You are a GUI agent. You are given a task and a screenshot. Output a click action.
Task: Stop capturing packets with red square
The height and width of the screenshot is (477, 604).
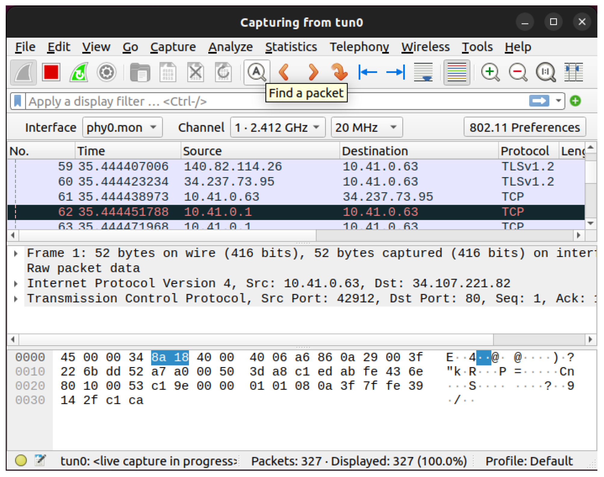[51, 72]
